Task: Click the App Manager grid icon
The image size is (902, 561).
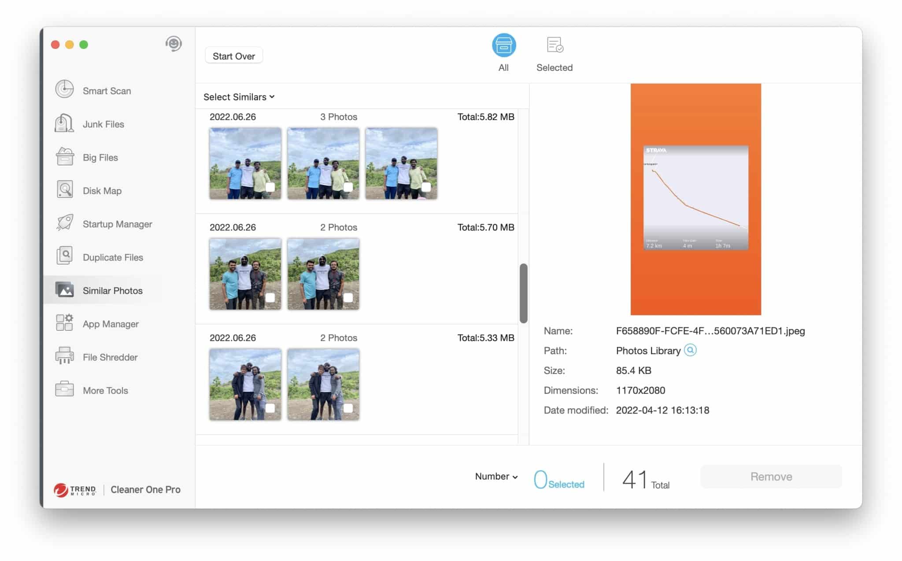Action: tap(64, 323)
